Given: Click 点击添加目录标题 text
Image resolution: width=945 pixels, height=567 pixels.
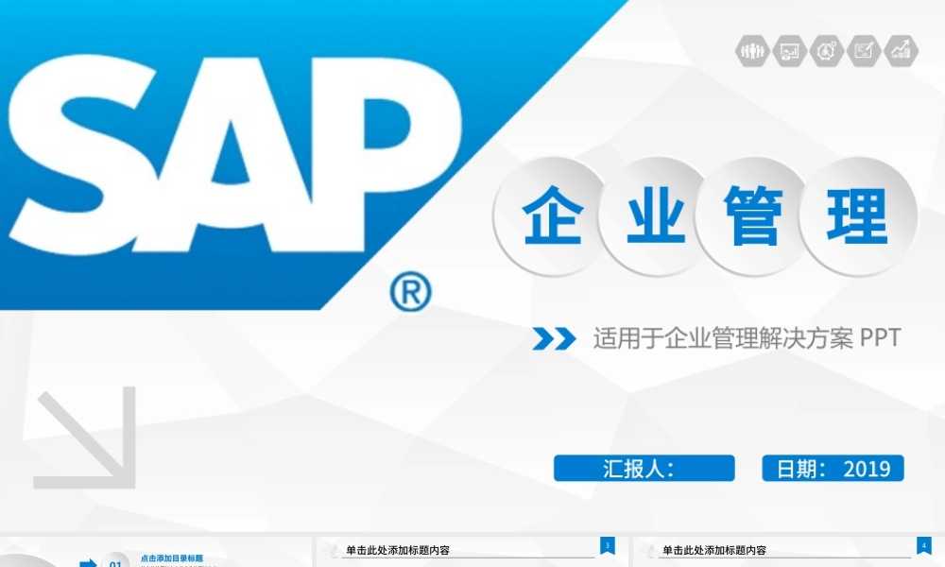Looking at the screenshot, I should coord(172,558).
